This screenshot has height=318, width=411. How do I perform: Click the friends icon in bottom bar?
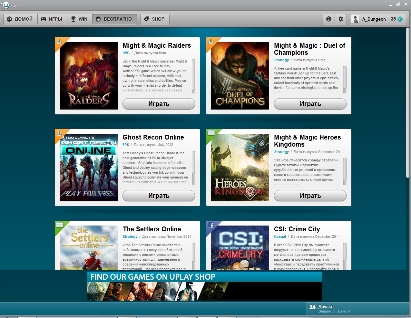coord(312,307)
